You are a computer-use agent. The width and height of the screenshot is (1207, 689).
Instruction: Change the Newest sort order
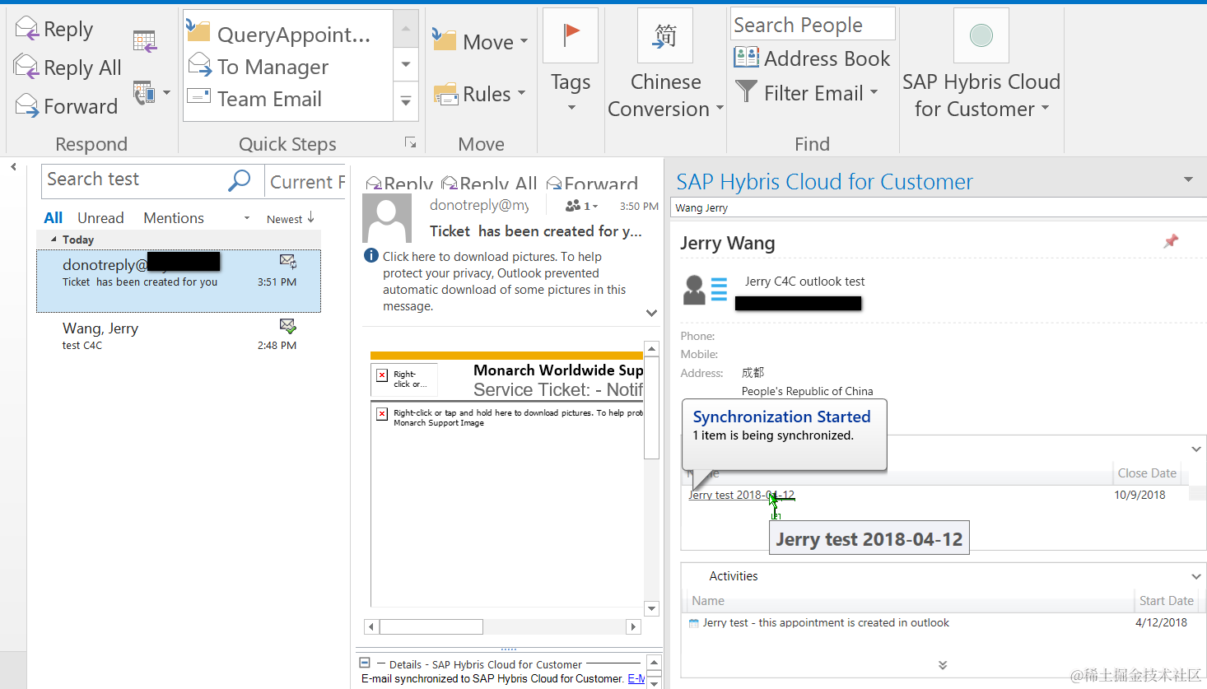[x=291, y=219]
